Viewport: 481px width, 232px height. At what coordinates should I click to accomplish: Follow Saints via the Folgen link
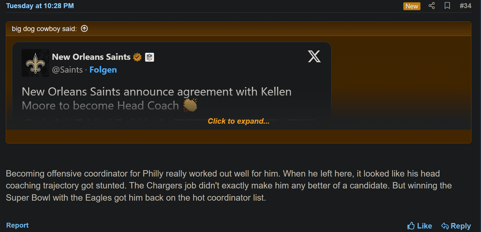103,70
